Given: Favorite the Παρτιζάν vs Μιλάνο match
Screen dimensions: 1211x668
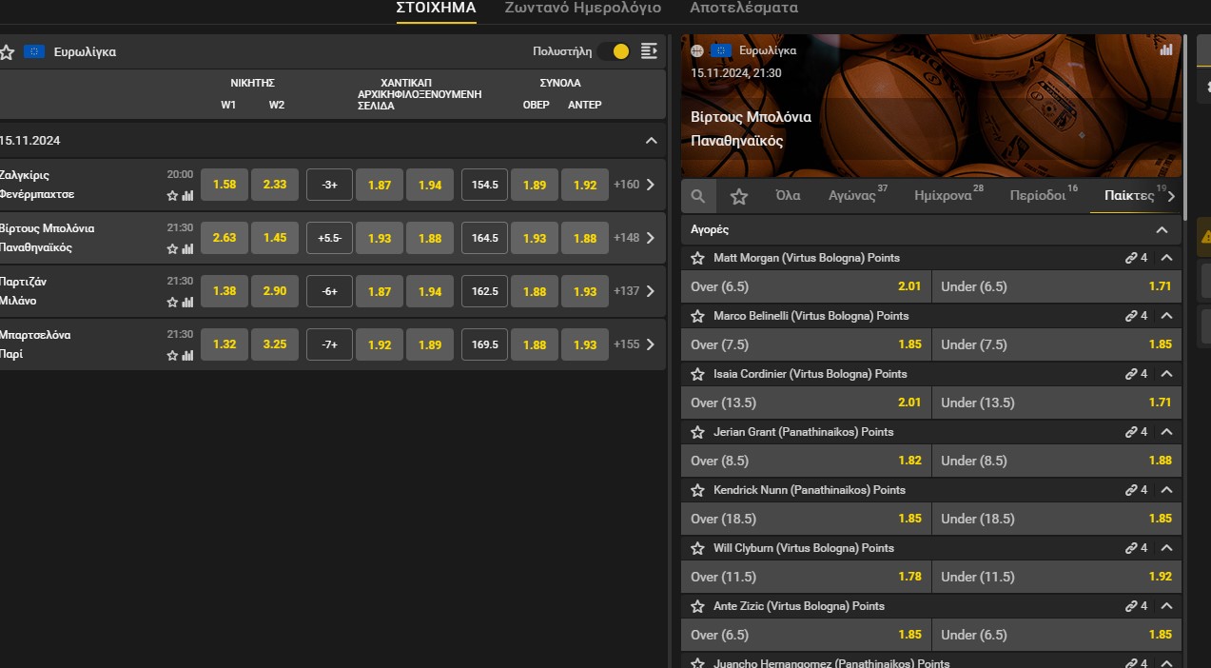Looking at the screenshot, I should [172, 303].
